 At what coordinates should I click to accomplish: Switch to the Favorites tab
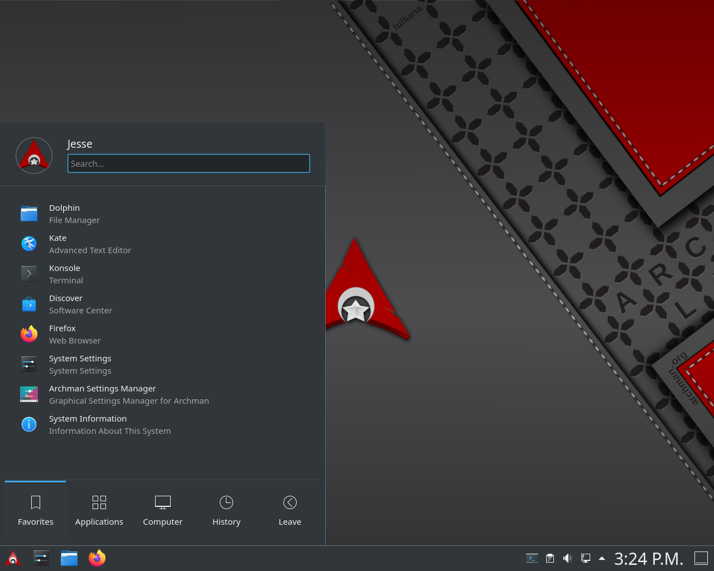(x=36, y=512)
